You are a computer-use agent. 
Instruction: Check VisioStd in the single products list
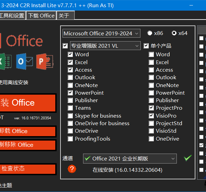click(x=151, y=131)
